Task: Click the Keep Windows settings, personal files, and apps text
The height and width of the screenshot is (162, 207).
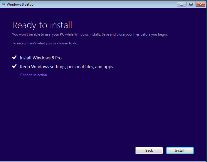Action: coord(66,67)
